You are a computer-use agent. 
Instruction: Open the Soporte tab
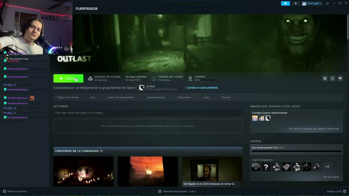226,97
